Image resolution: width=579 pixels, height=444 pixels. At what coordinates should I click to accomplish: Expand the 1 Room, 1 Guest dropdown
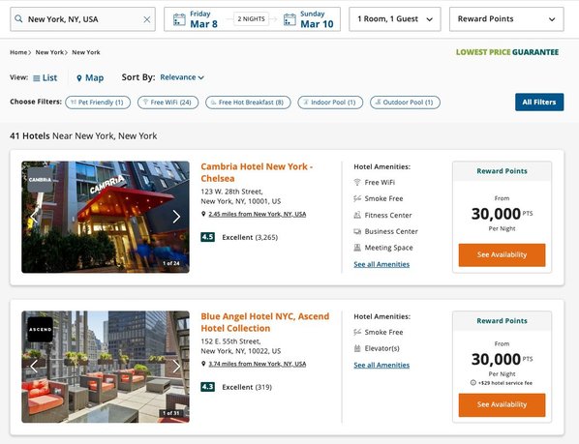(395, 19)
